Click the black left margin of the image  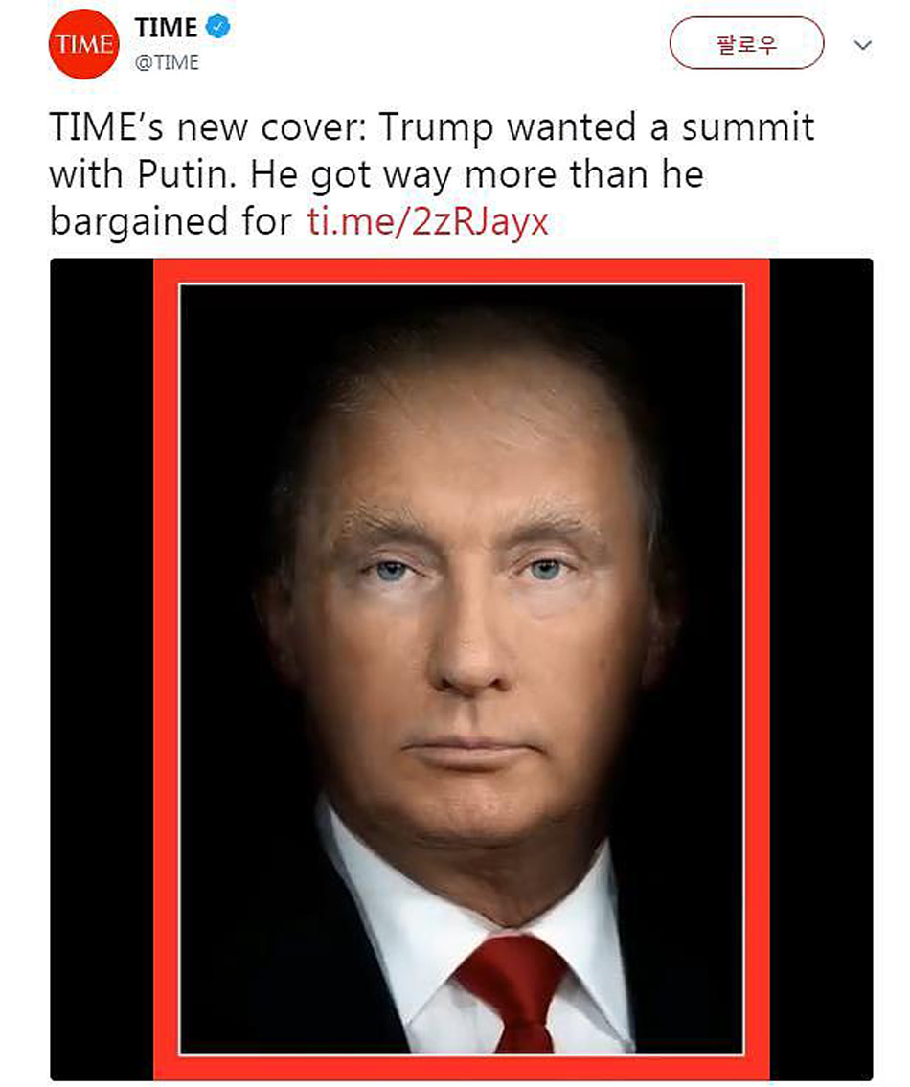pos(102,669)
